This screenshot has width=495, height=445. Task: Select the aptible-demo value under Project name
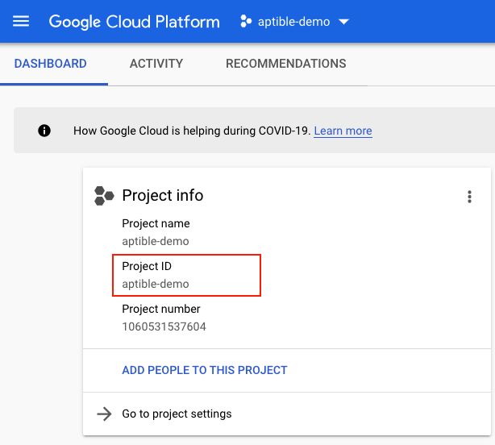(x=156, y=241)
